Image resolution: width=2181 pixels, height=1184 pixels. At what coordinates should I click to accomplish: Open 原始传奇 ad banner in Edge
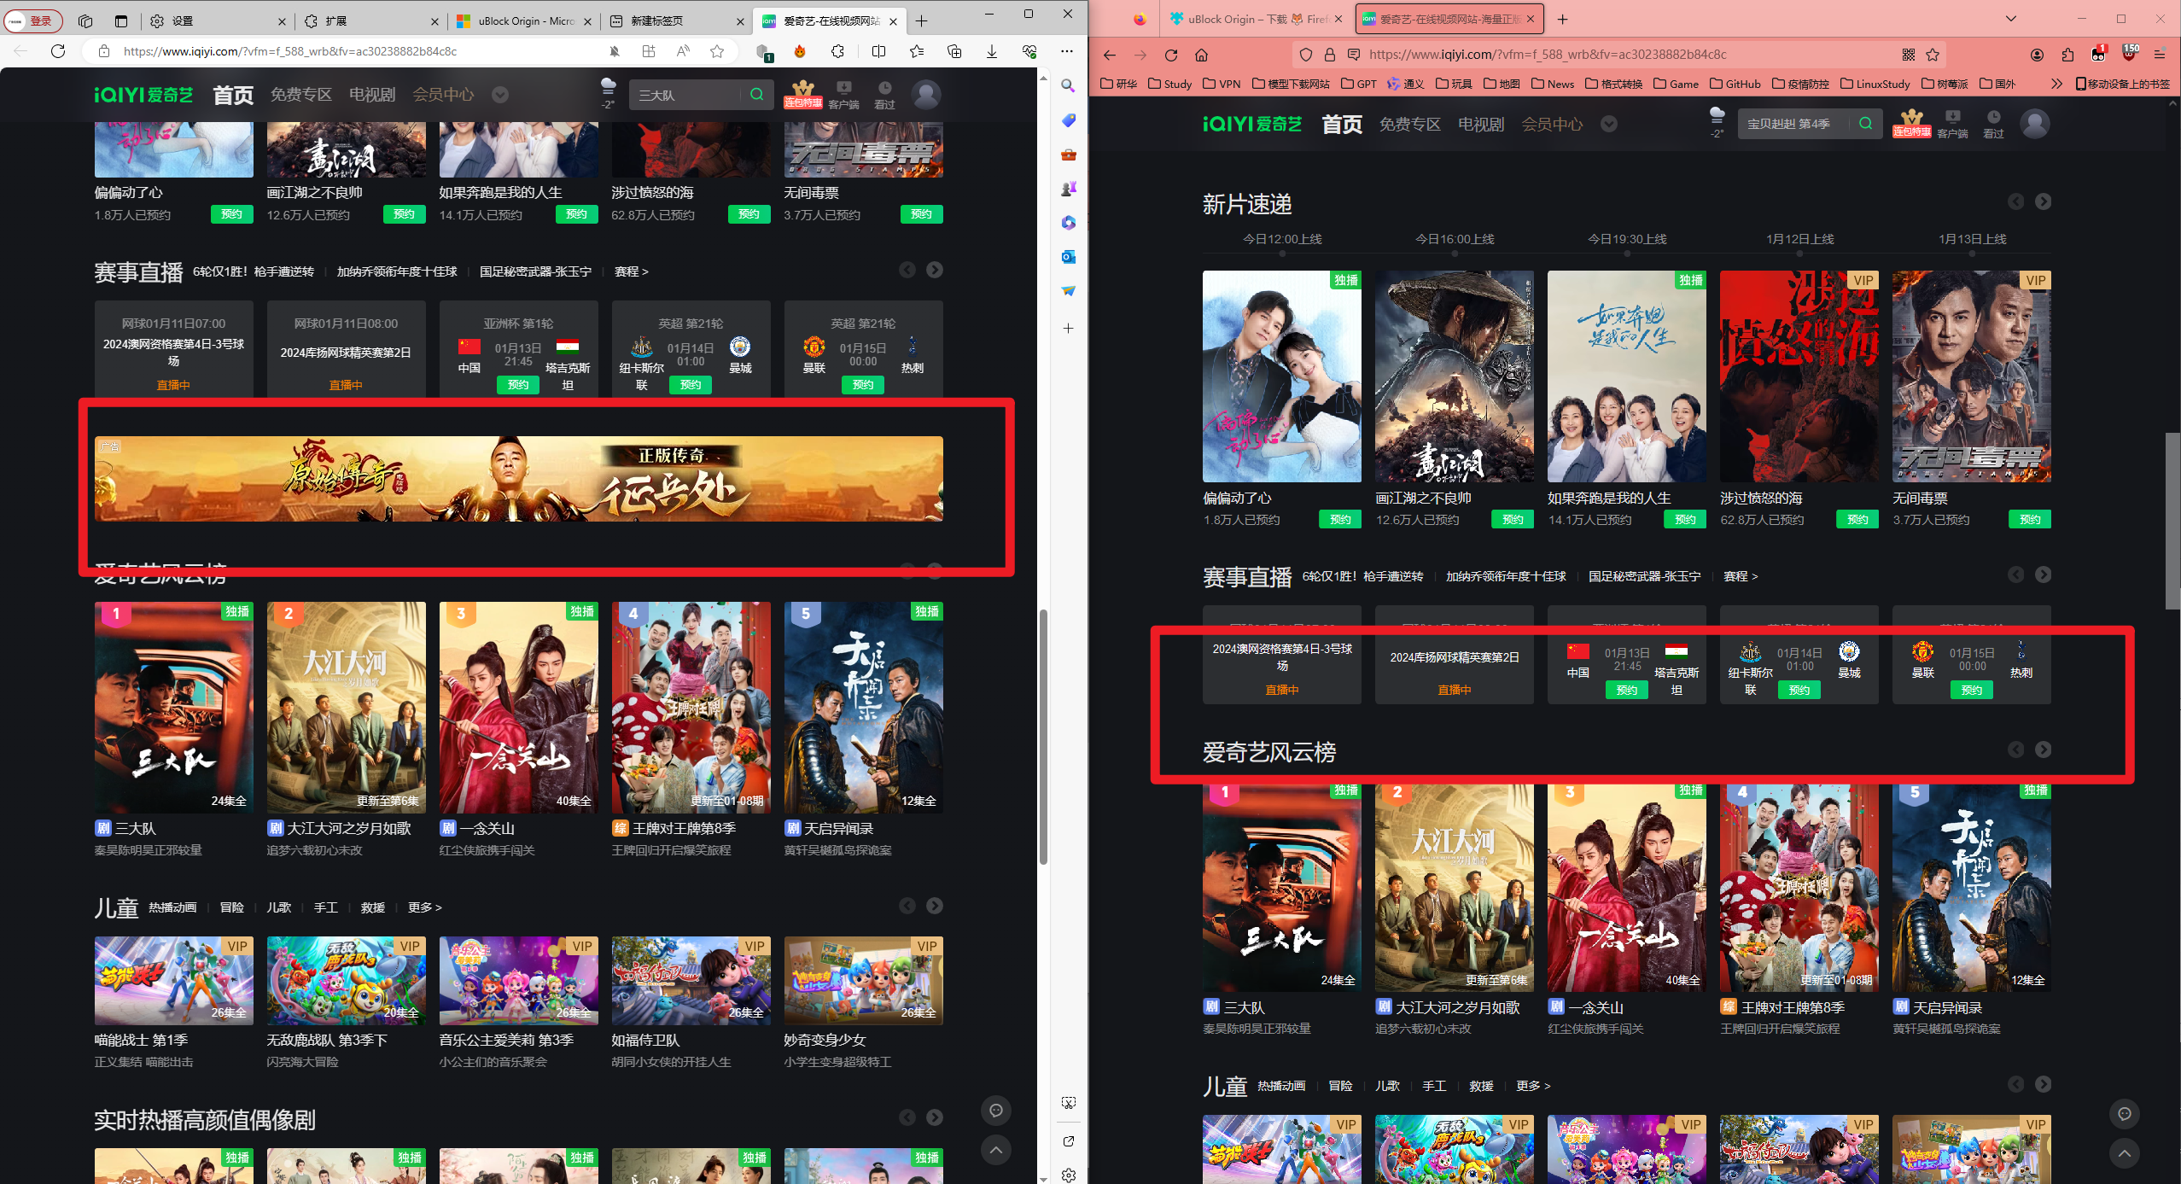(518, 479)
